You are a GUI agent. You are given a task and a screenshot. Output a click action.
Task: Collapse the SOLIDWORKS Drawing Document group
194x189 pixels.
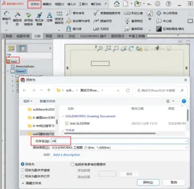click(x=63, y=116)
